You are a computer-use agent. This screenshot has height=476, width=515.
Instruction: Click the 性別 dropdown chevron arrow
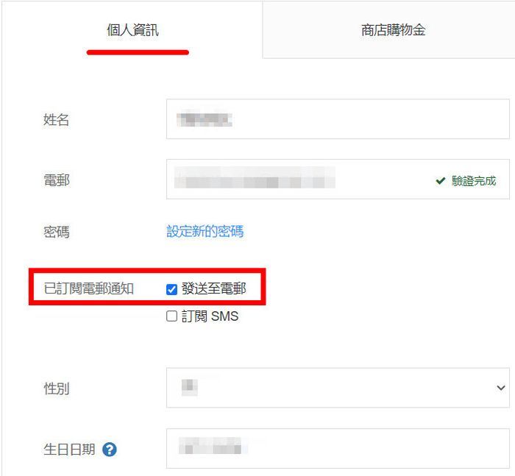pyautogui.click(x=500, y=388)
